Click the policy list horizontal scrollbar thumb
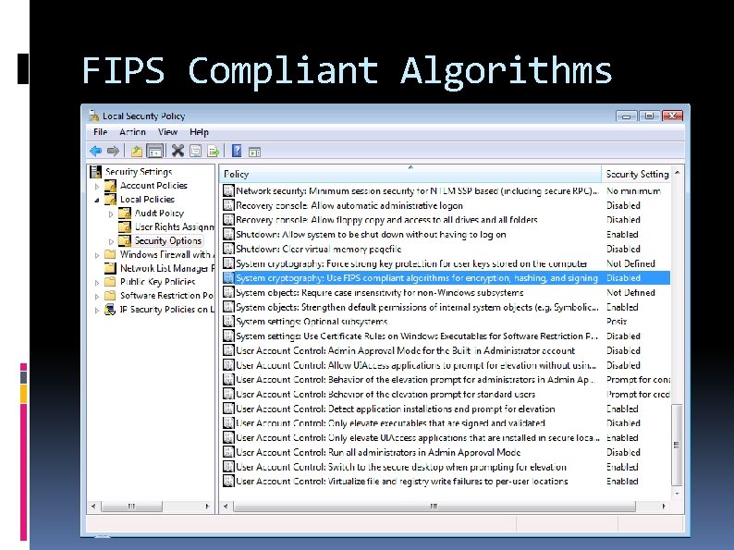The image size is (734, 550). (434, 506)
